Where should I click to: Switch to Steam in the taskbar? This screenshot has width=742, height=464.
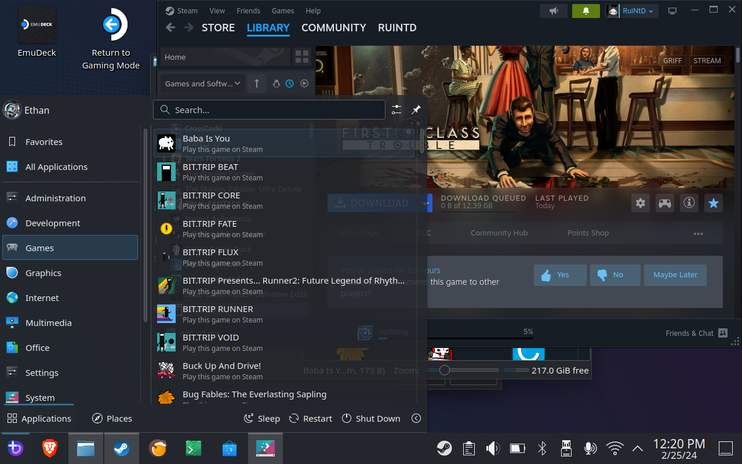coord(121,448)
